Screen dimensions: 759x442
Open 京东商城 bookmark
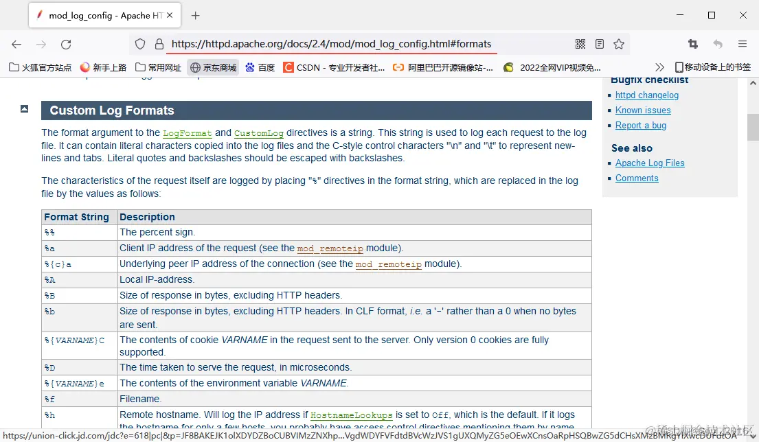[214, 67]
